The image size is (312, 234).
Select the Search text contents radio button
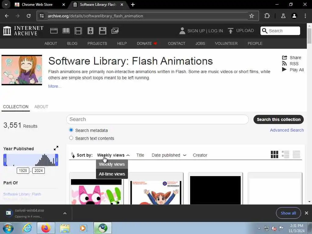pos(71,138)
